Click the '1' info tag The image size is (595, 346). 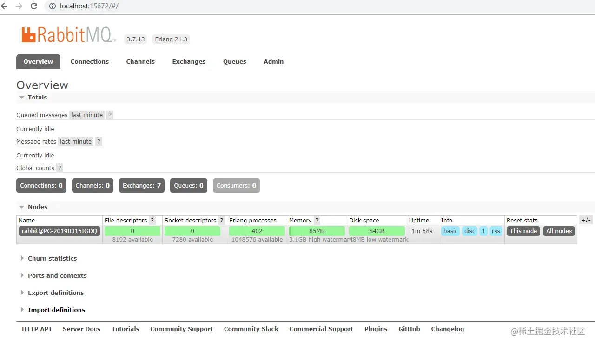pos(483,231)
